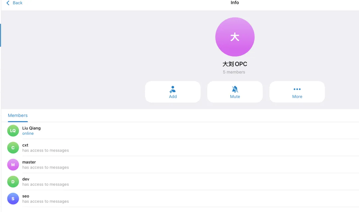Click cxt's green C avatar
This screenshot has width=359, height=212.
(x=13, y=148)
